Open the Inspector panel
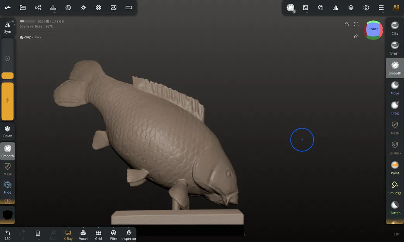Viewport: 404px width, 242px height. click(x=128, y=234)
